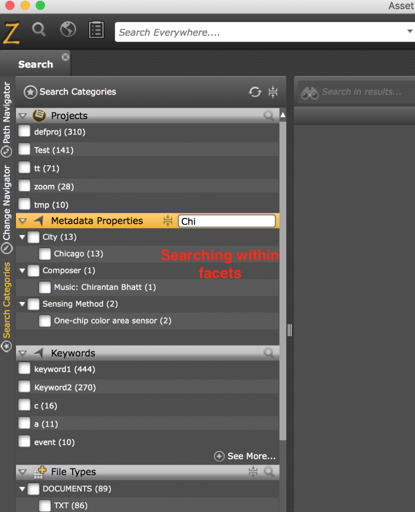
Task: Tick the Chicago (13) checkbox
Action: point(45,254)
